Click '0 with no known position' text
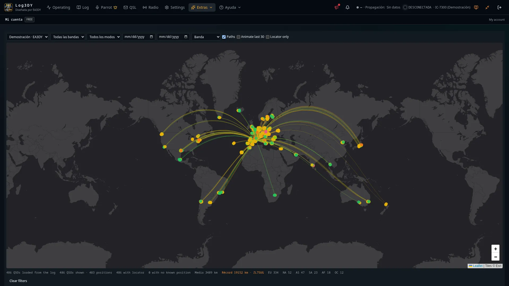The image size is (509, 286). pos(169,272)
